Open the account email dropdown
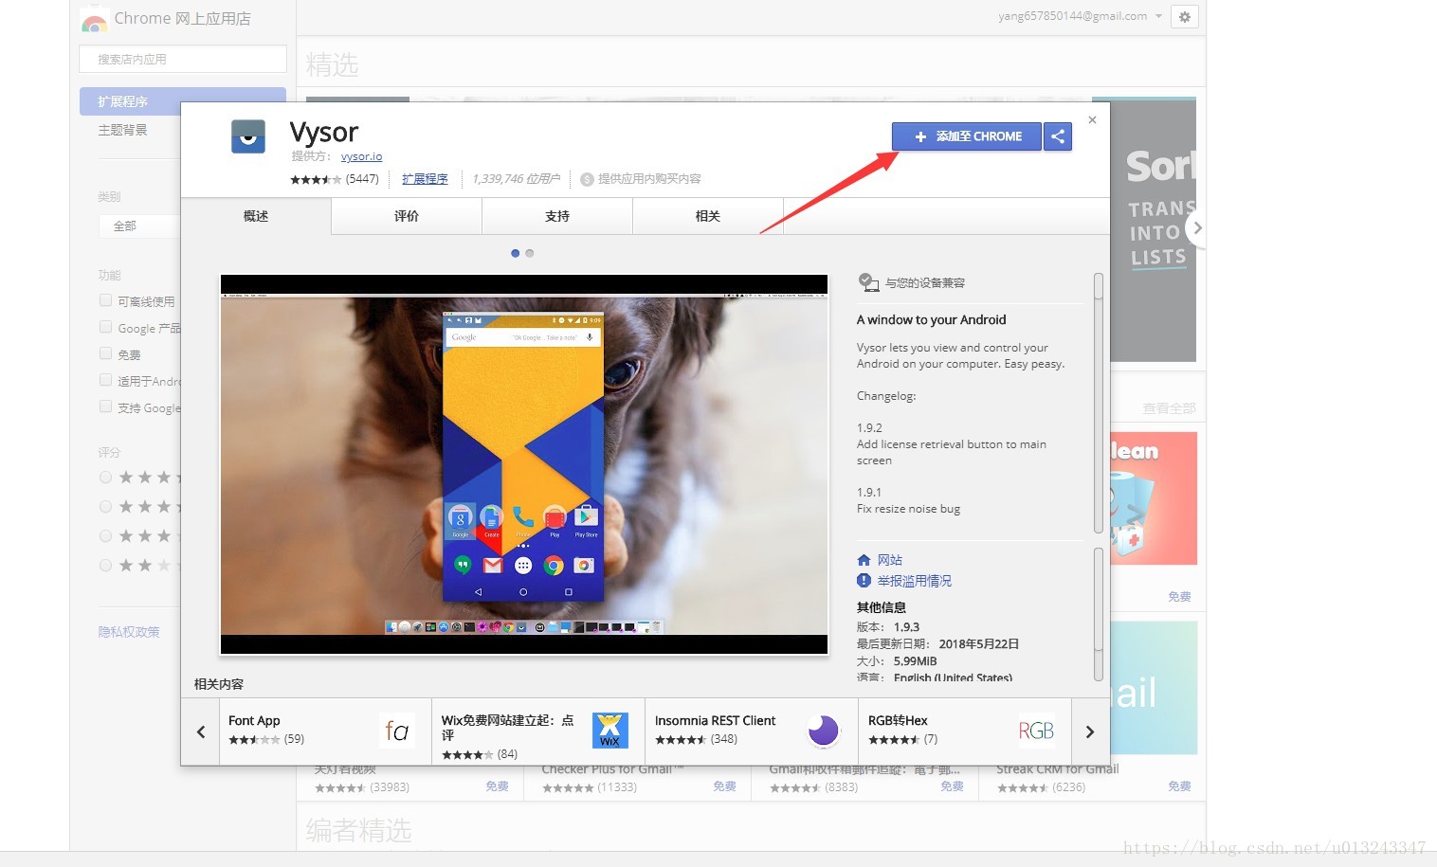Screen dimensions: 1437x867 coord(1080,16)
